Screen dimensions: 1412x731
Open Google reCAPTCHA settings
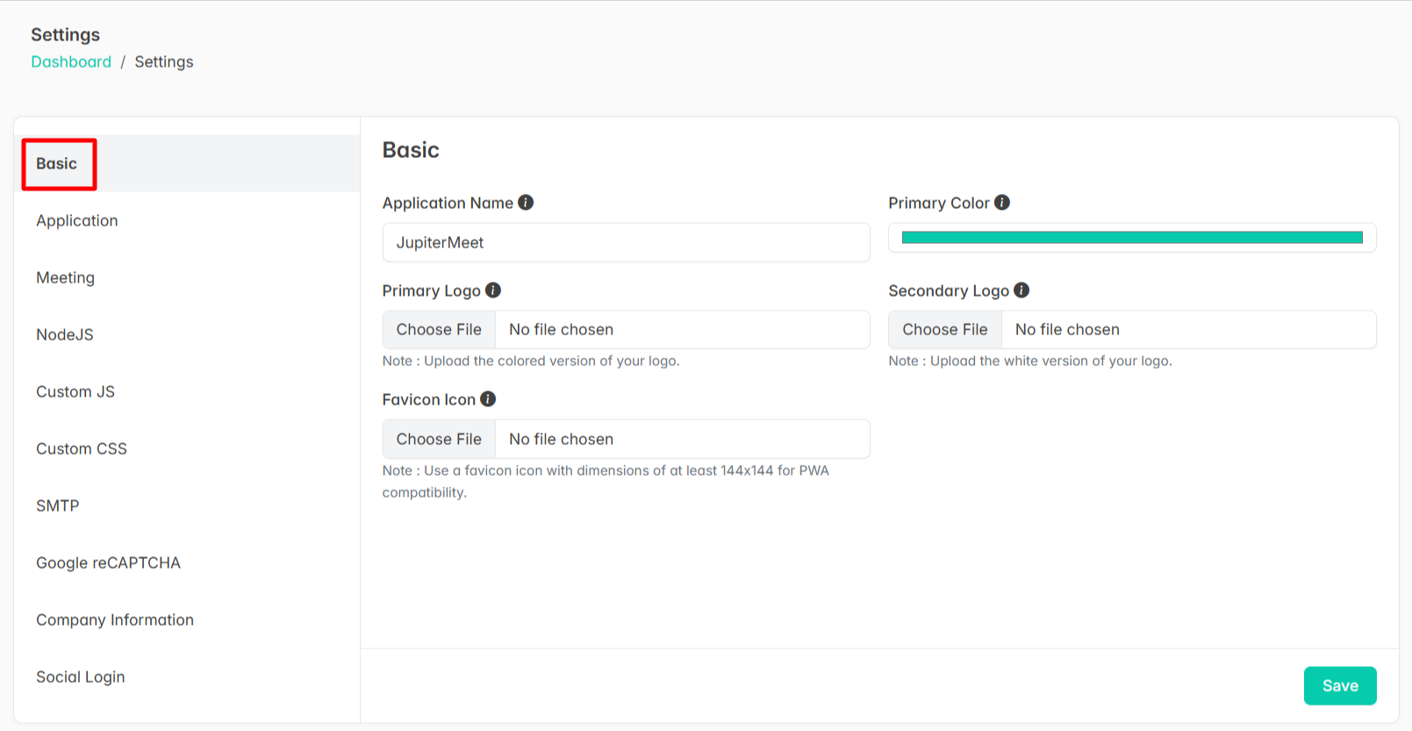point(187,563)
